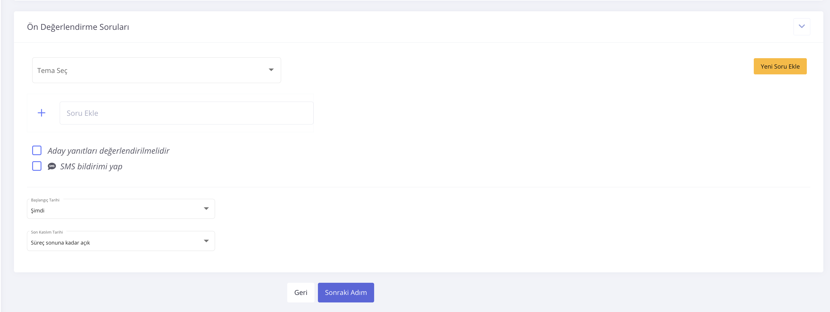The height and width of the screenshot is (312, 830).
Task: Collapse the Ön Değerlendirme Soruları section chevron
Action: pyautogui.click(x=801, y=27)
